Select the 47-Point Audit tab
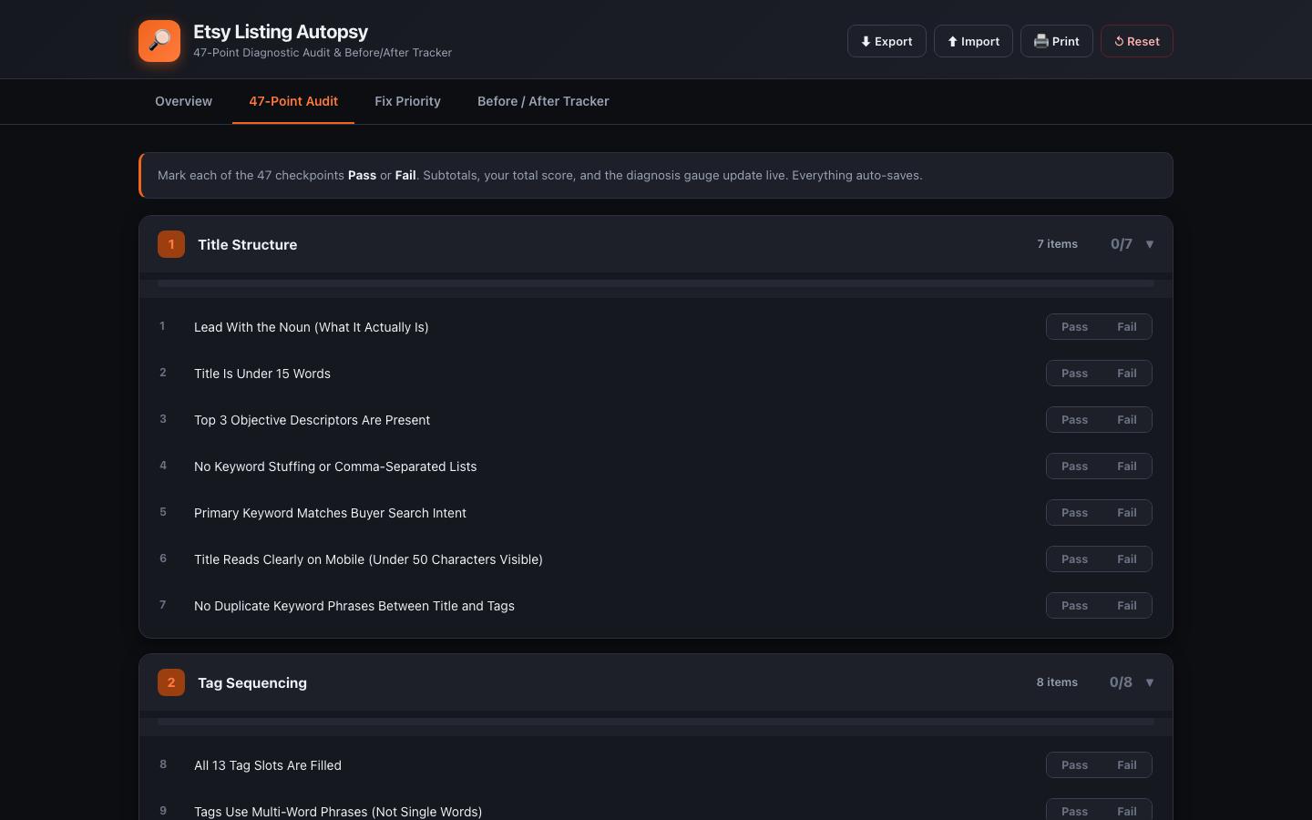Viewport: 1312px width, 820px height. [x=293, y=101]
